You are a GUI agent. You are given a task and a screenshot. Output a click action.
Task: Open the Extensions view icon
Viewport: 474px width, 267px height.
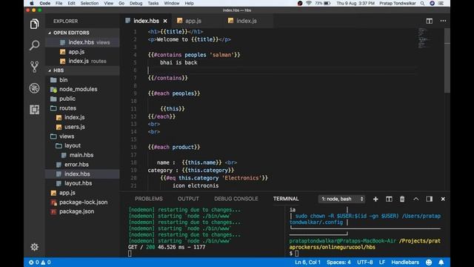[35, 110]
